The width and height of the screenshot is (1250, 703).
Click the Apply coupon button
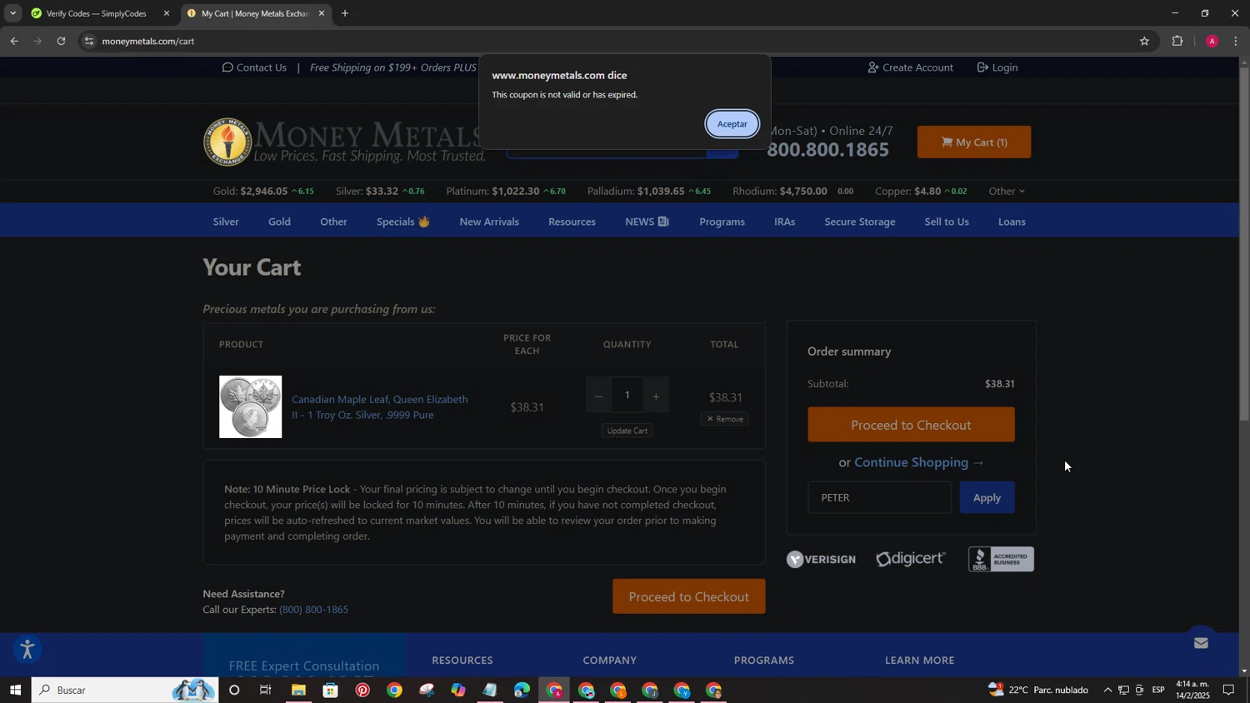(x=987, y=498)
